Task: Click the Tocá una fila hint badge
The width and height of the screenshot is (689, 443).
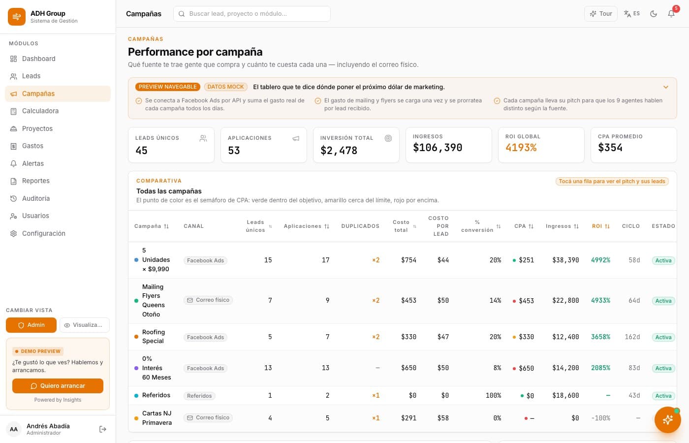Action: [x=612, y=181]
